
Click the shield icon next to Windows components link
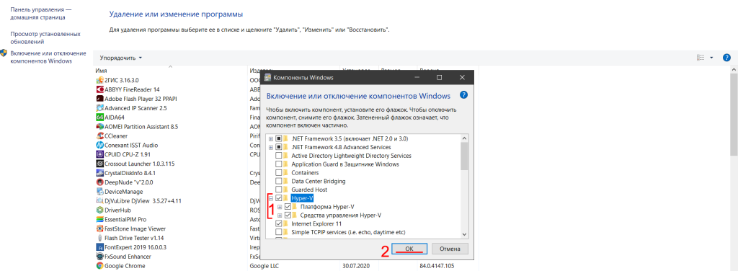[4, 53]
